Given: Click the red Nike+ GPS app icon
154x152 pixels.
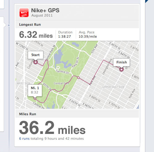Looking at the screenshot, I should coord(24,13).
